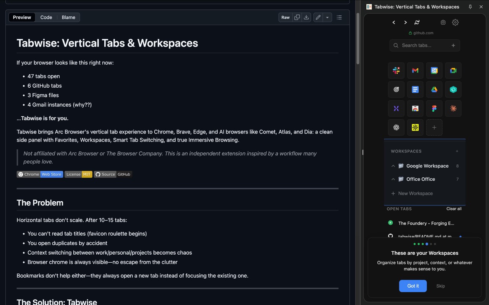Open the Source GitHub badge
489x305 pixels.
[x=113, y=174]
